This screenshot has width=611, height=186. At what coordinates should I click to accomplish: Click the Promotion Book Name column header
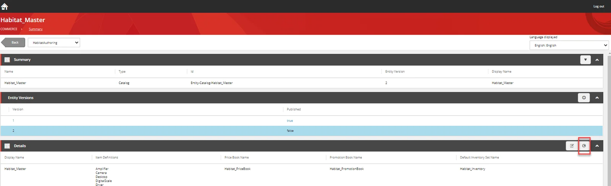coord(346,157)
